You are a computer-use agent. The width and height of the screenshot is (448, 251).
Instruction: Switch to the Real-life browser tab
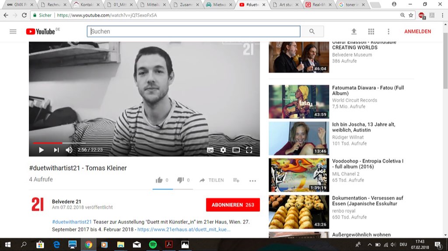319,4
